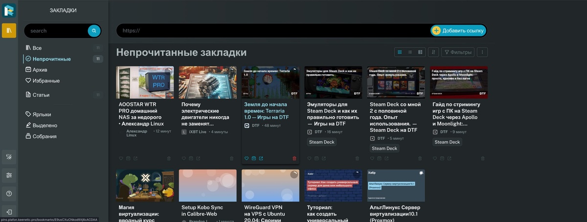Open the sort order button
587x222 pixels.
(433, 52)
